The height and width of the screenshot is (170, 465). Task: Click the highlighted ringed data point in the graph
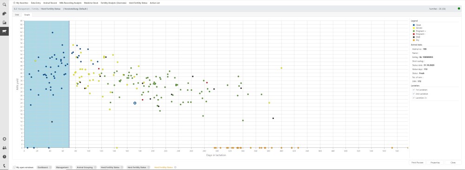point(135,103)
